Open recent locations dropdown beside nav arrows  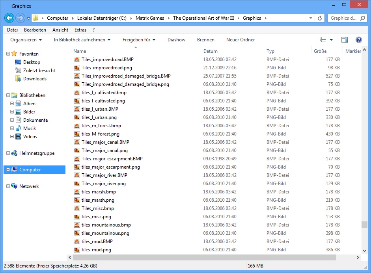point(28,18)
